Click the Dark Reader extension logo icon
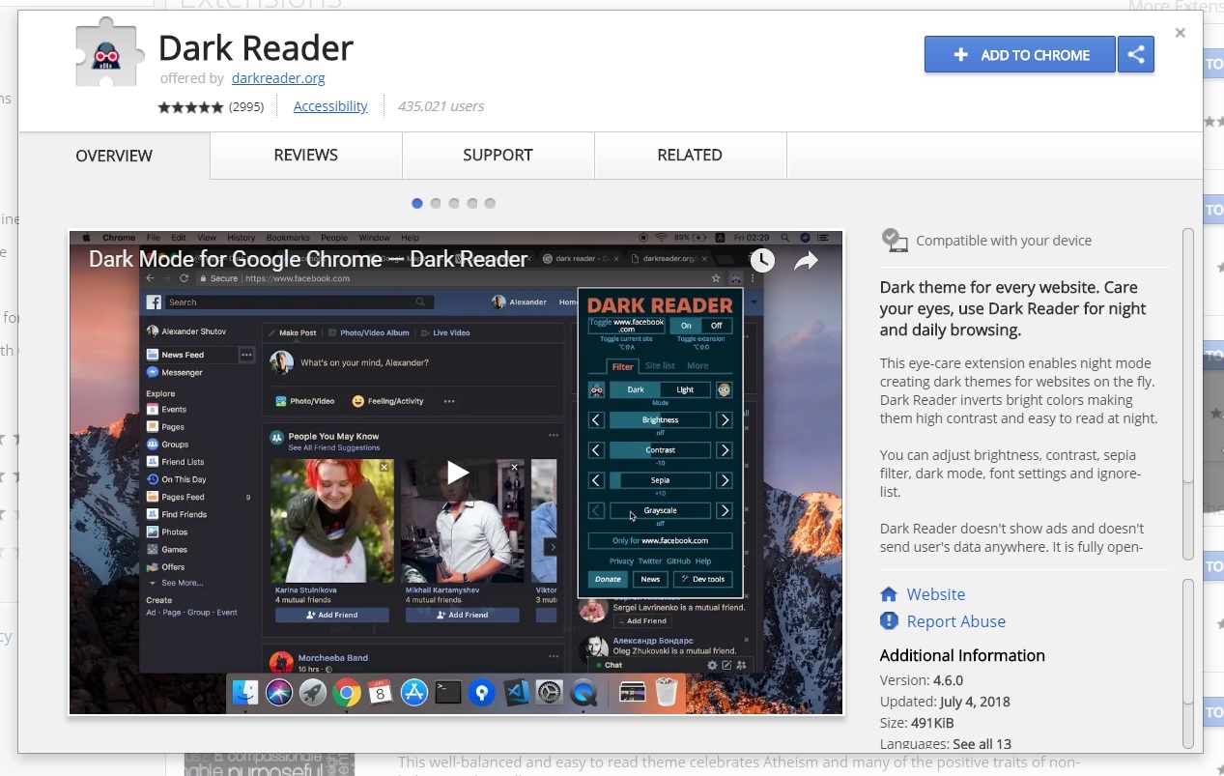The image size is (1224, 776). 109,52
